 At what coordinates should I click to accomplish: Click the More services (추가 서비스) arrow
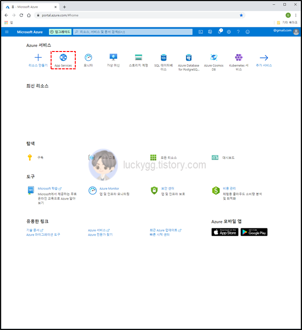(x=264, y=58)
